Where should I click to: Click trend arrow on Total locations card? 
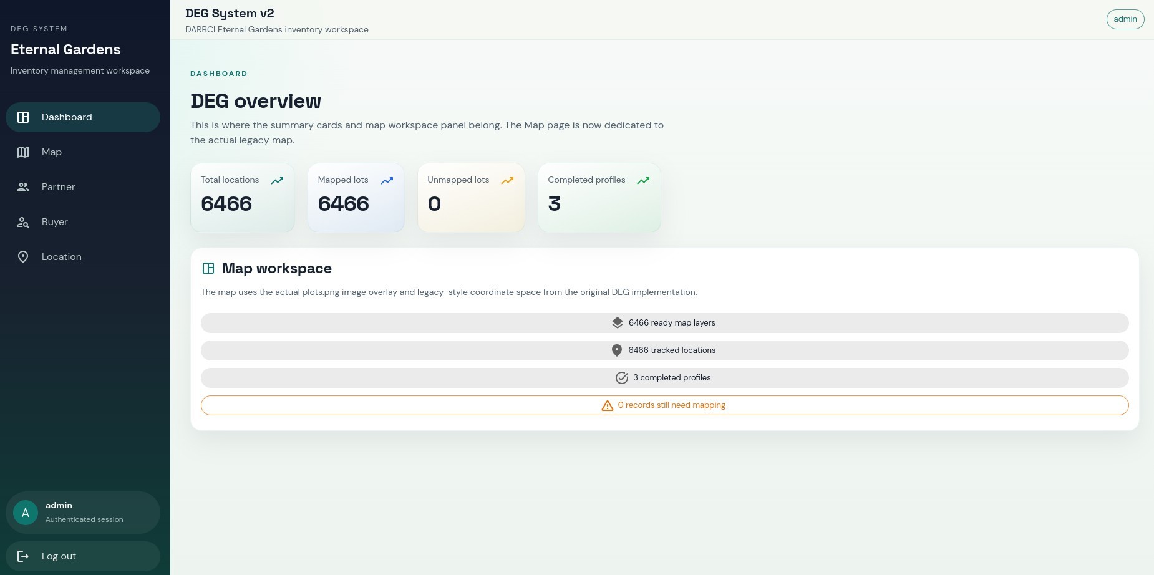277,181
